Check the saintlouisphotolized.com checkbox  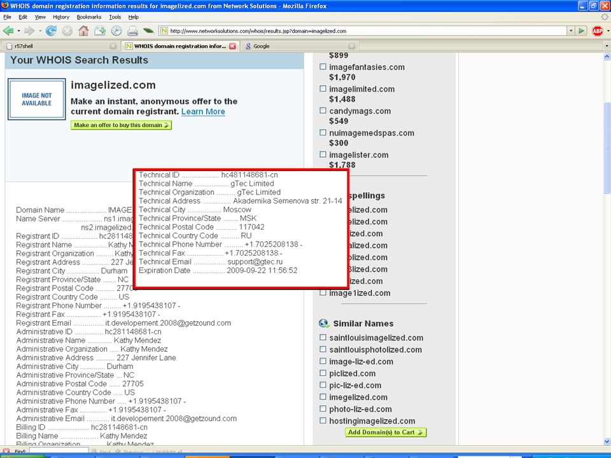[323, 349]
